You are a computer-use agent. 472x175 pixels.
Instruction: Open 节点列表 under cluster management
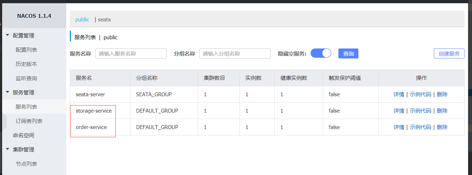[26, 164]
